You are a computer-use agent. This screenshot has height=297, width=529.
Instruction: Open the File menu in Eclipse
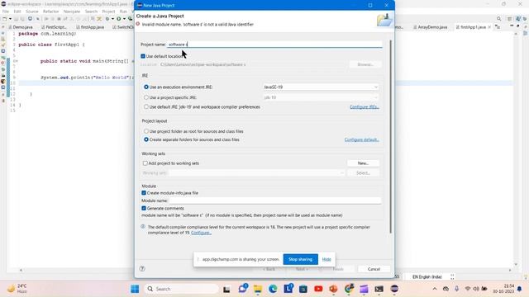tap(6, 12)
